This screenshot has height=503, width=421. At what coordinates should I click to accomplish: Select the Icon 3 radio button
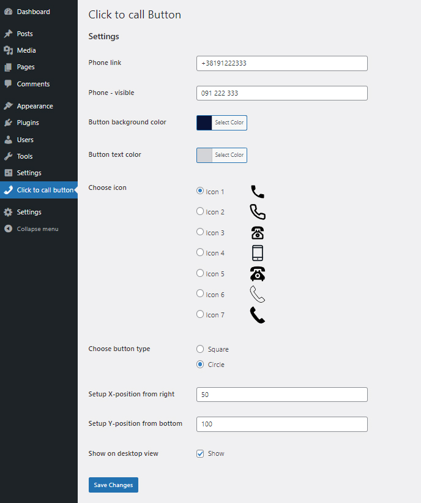[x=200, y=232]
